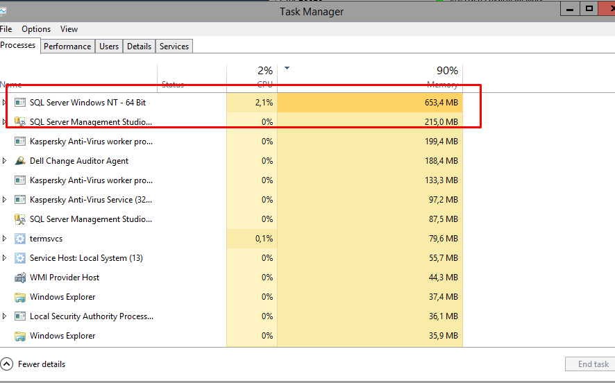Open the Options menu
The height and width of the screenshot is (383, 615).
[x=36, y=29]
